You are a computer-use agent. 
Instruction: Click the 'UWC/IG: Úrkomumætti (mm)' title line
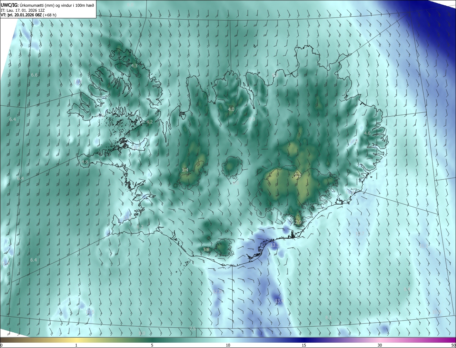coord(47,5)
